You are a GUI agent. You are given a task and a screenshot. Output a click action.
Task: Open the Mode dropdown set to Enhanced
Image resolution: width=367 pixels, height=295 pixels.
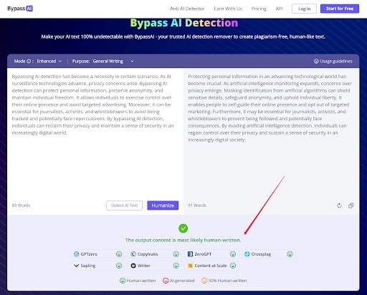[x=49, y=61]
